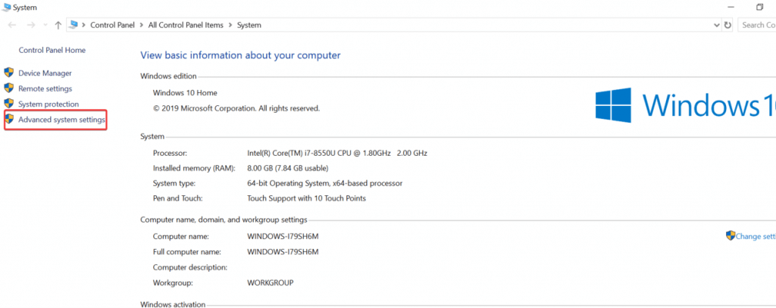
Task: Open System protection link
Action: (48, 104)
